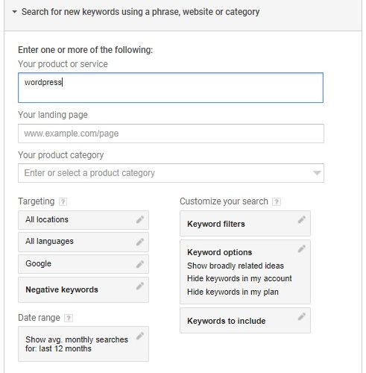Open the Targeting help question mark
366x373 pixels.
coord(63,201)
